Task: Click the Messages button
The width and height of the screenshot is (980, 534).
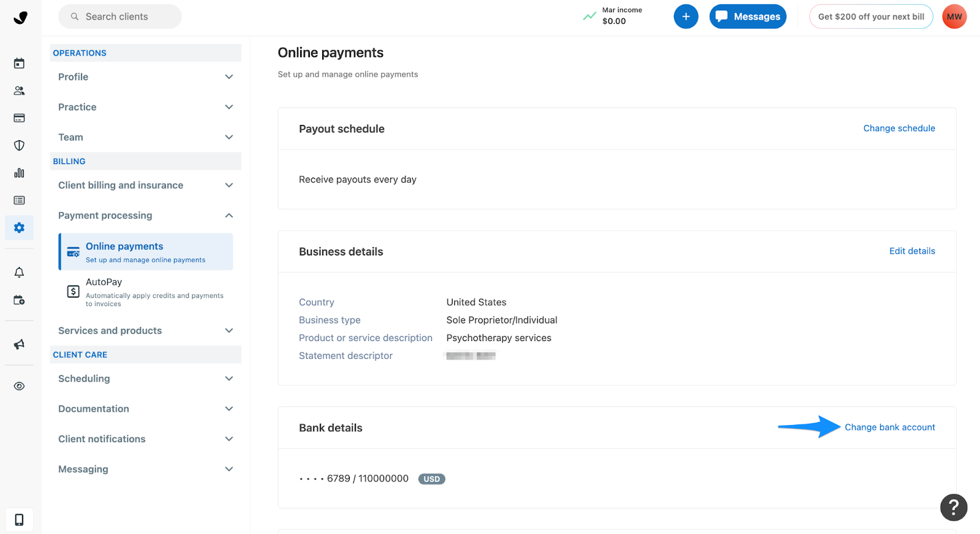Action: point(747,17)
